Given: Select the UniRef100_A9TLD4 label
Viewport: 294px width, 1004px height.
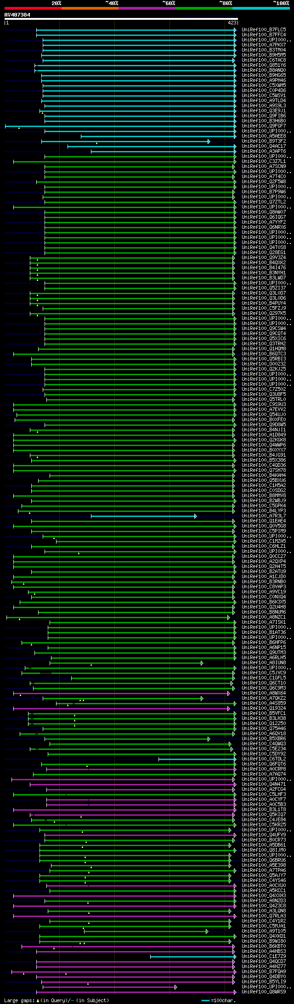Looking at the screenshot, I should pyautogui.click(x=264, y=101).
